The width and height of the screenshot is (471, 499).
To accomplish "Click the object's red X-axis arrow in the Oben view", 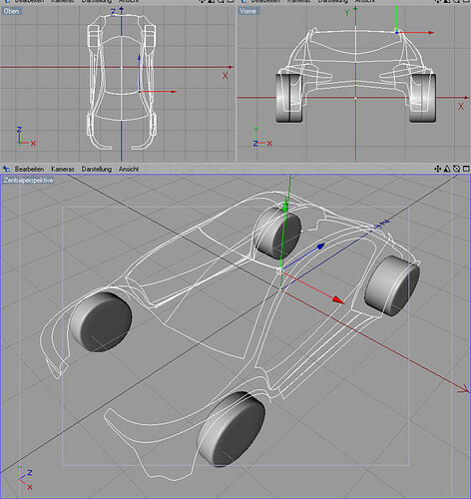I will (173, 91).
